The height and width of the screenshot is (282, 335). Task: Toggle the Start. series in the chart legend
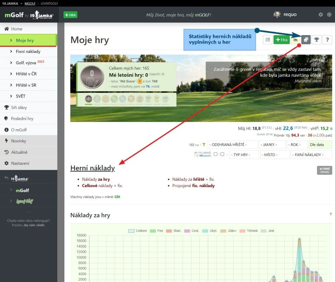tap(174, 231)
